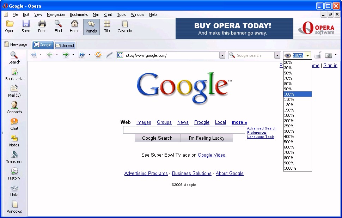Image resolution: width=342 pixels, height=218 pixels.
Task: Click the Tile windows icon
Action: click(x=107, y=24)
